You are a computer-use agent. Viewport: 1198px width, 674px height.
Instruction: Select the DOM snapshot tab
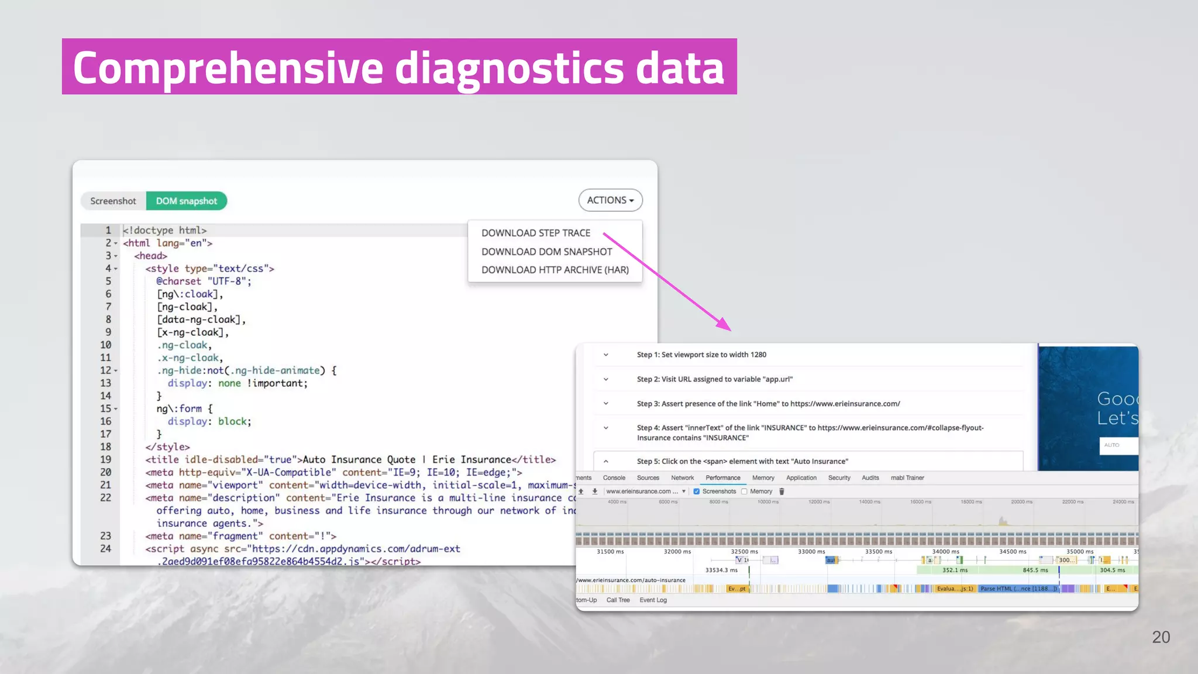point(186,201)
